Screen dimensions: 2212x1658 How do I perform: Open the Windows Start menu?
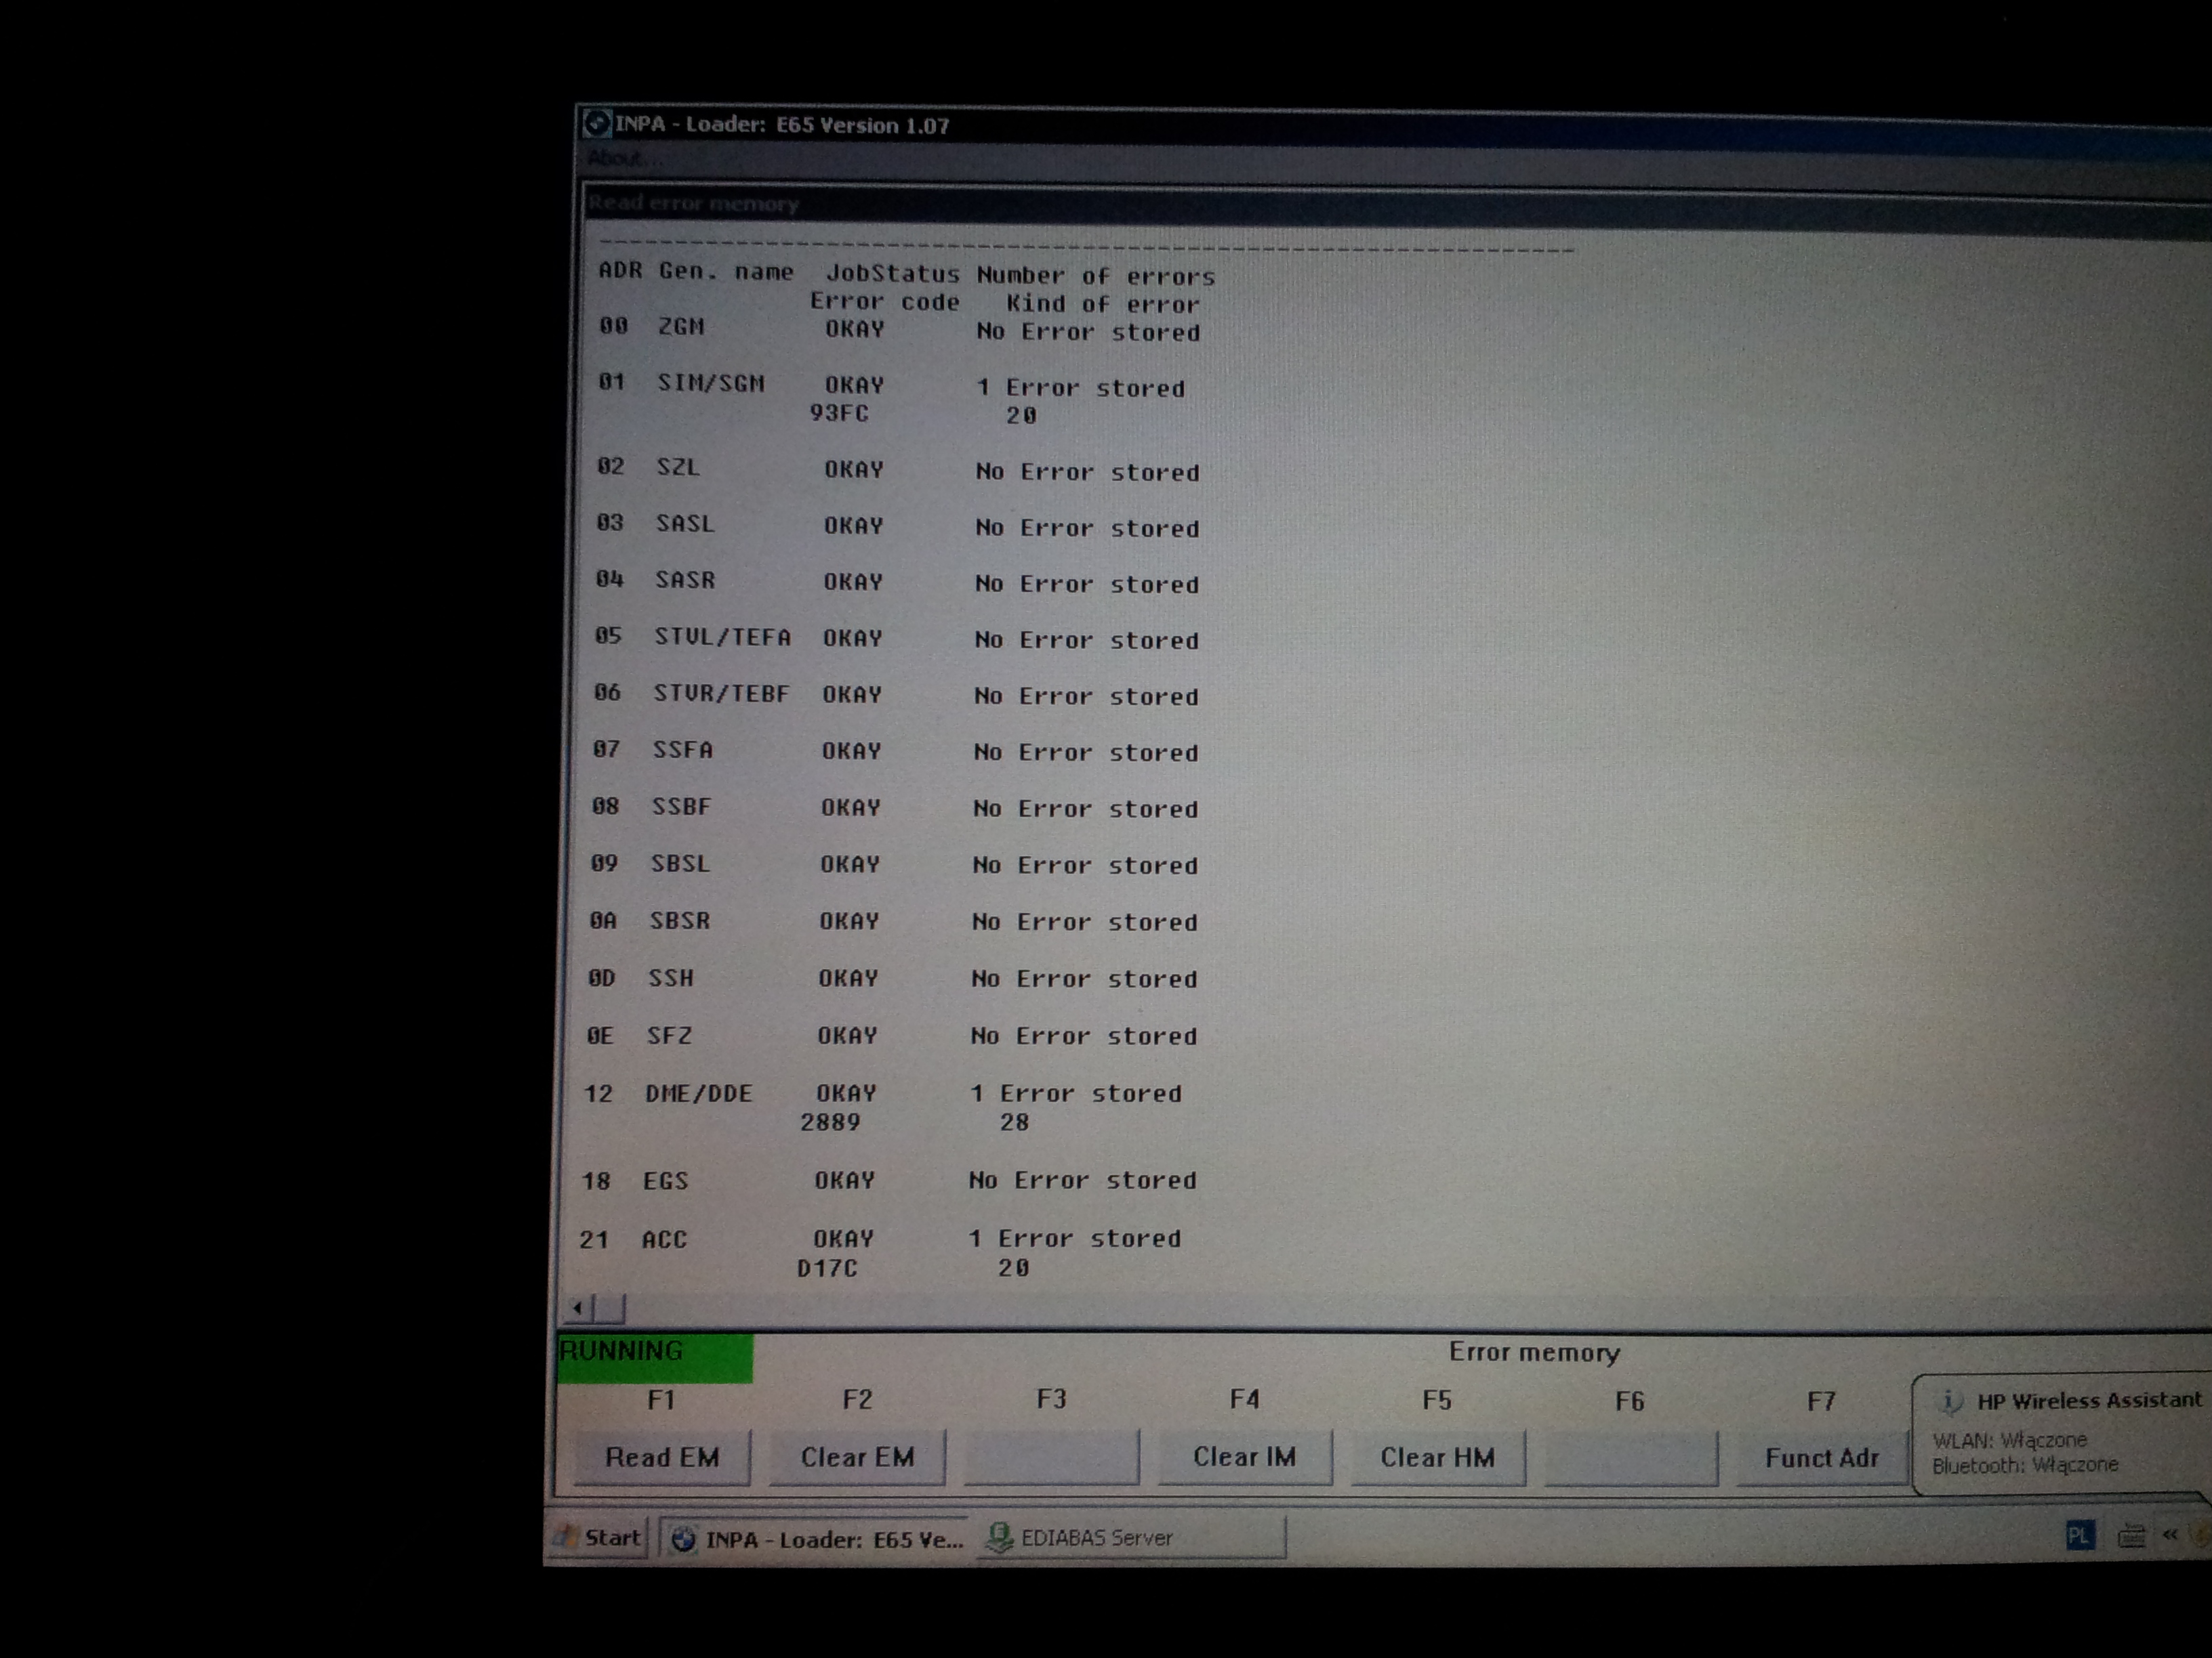point(598,1537)
